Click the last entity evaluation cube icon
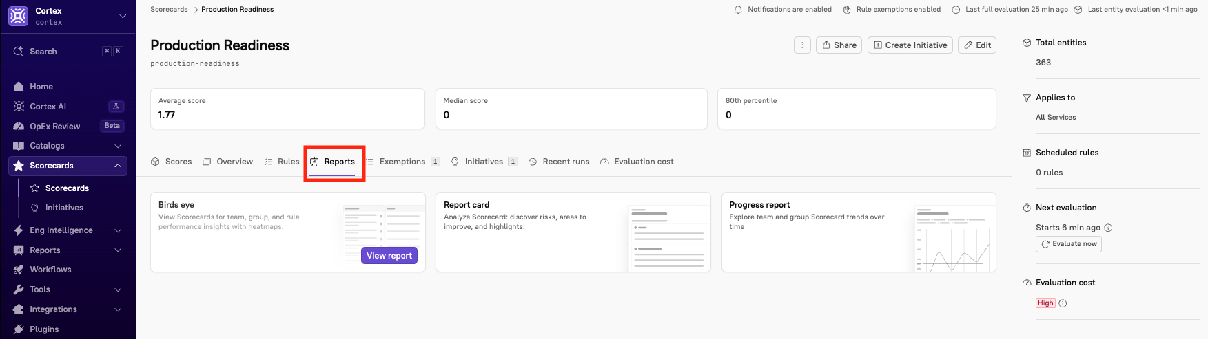Viewport: 1208px width, 339px height. pos(1078,10)
